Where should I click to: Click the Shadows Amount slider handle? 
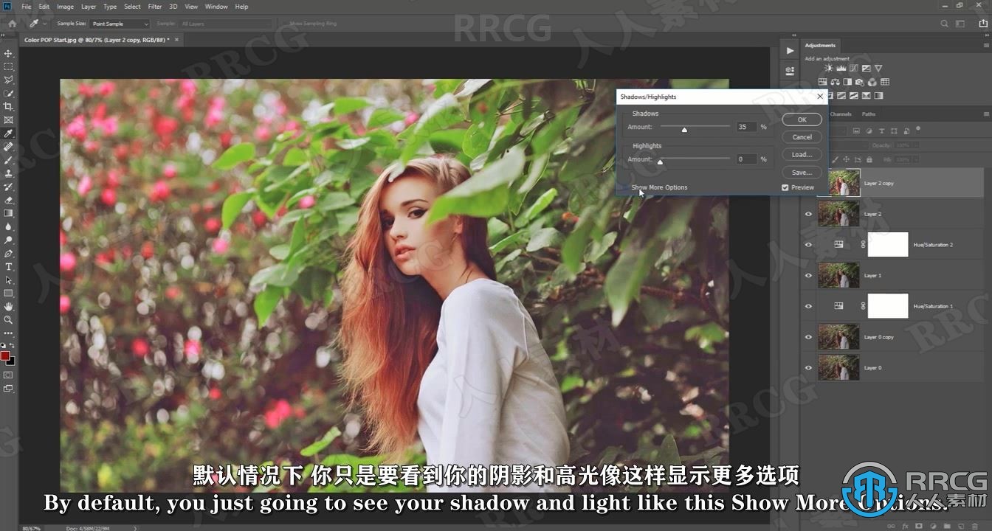[684, 130]
